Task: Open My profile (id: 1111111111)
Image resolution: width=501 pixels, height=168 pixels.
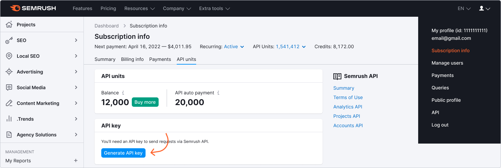Action: pos(459,30)
